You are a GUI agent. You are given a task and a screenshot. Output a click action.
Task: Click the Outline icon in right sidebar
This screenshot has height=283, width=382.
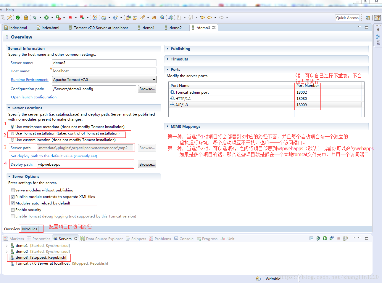point(378,36)
